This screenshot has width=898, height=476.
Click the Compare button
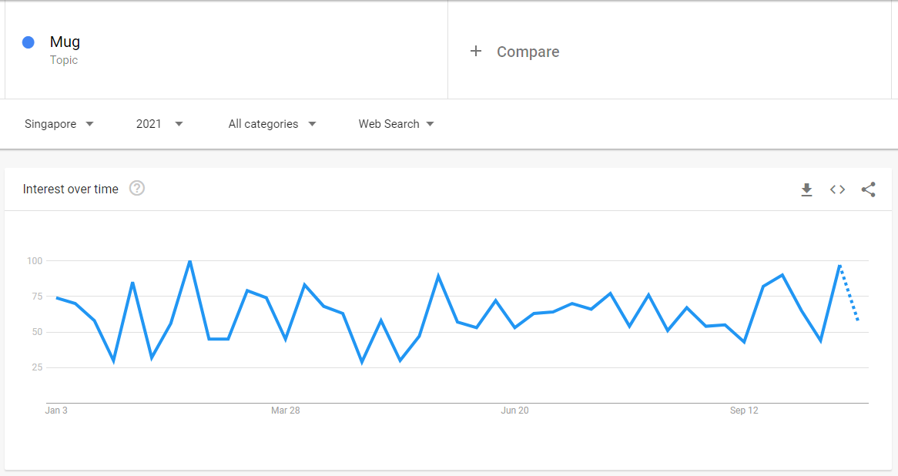point(528,52)
